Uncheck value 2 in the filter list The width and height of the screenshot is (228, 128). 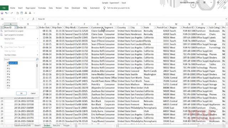pyautogui.click(x=8, y=68)
